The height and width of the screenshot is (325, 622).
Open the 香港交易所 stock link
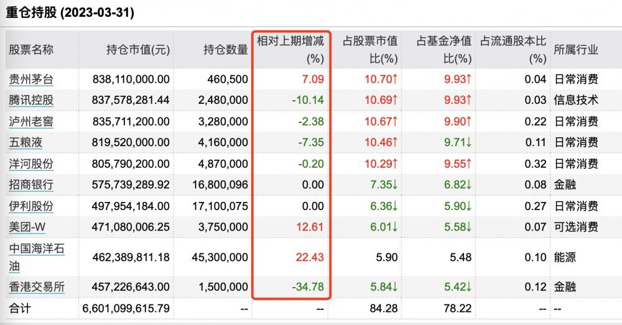[x=37, y=286]
